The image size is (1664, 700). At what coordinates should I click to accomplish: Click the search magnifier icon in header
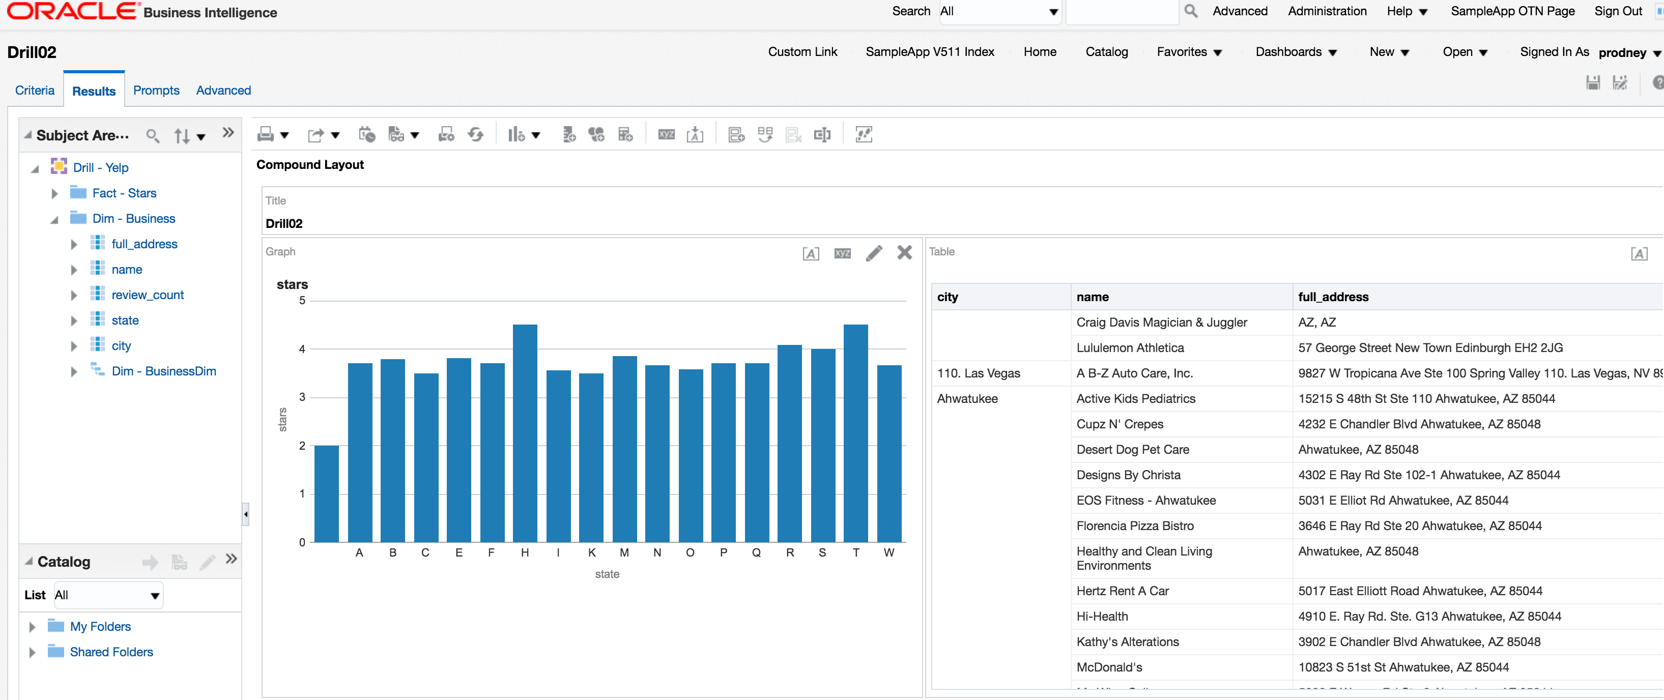pyautogui.click(x=1191, y=11)
